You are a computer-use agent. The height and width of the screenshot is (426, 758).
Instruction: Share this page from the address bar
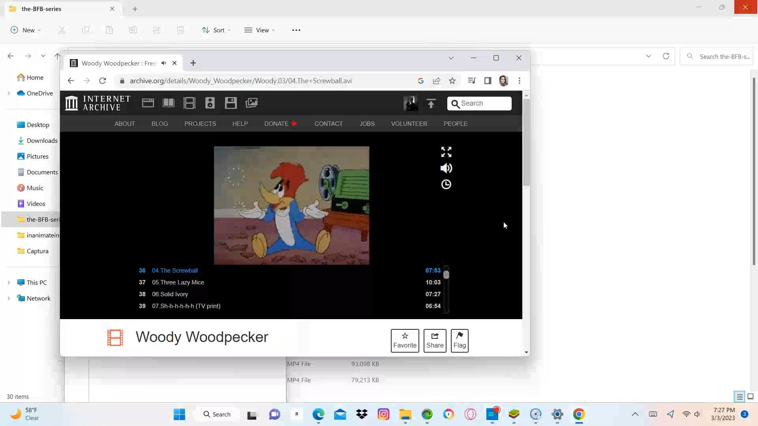437,81
